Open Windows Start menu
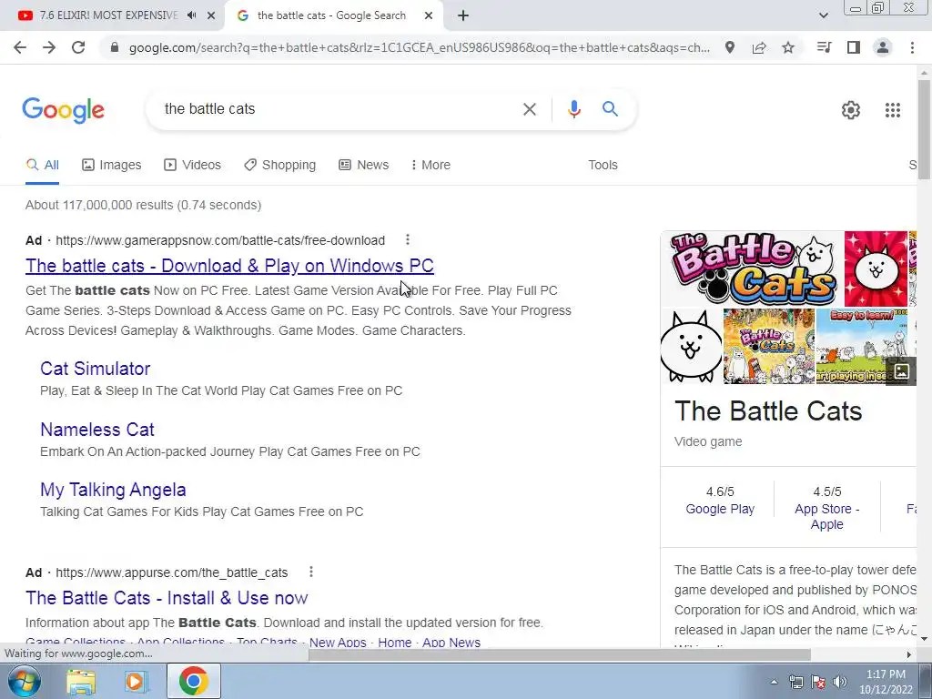932x699 pixels. tap(25, 681)
